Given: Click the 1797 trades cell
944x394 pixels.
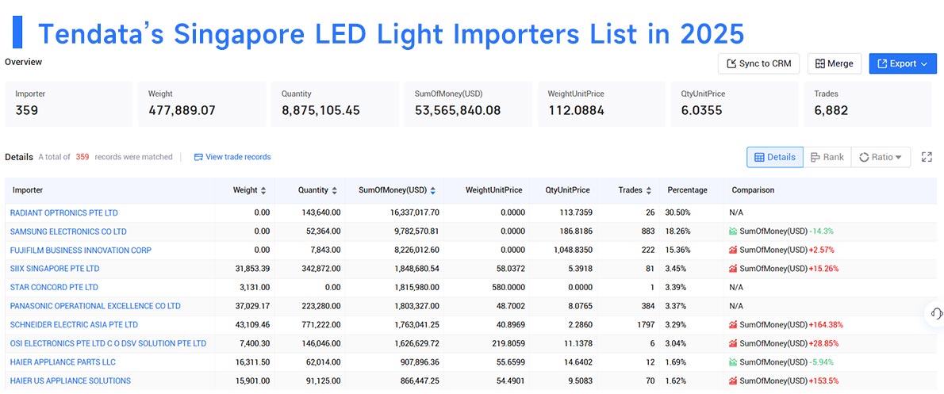Looking at the screenshot, I should pyautogui.click(x=646, y=325).
